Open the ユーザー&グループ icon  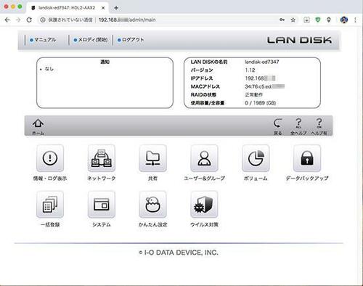pos(204,158)
